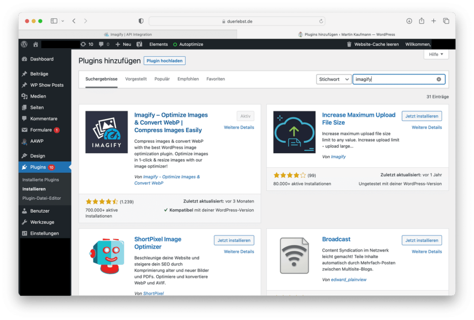Open Beiträge in the sidebar
This screenshot has width=474, height=320.
click(x=45, y=74)
